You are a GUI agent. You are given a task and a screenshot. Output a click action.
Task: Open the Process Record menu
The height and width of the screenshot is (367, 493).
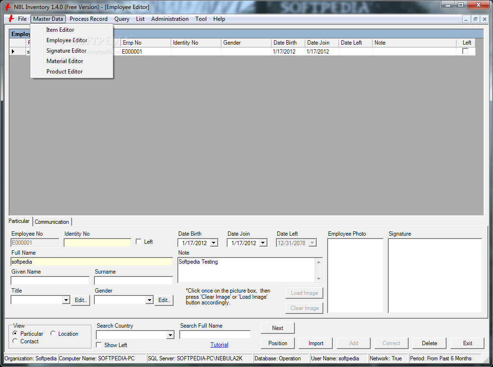click(88, 19)
